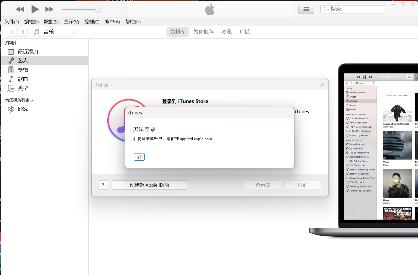Click the 妙选 atom icon
The image size is (418, 275).
click(x=11, y=109)
